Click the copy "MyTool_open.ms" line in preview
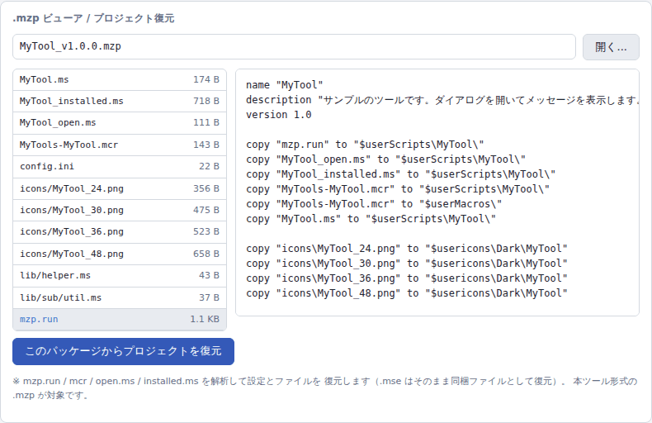This screenshot has width=652, height=423. pos(385,159)
